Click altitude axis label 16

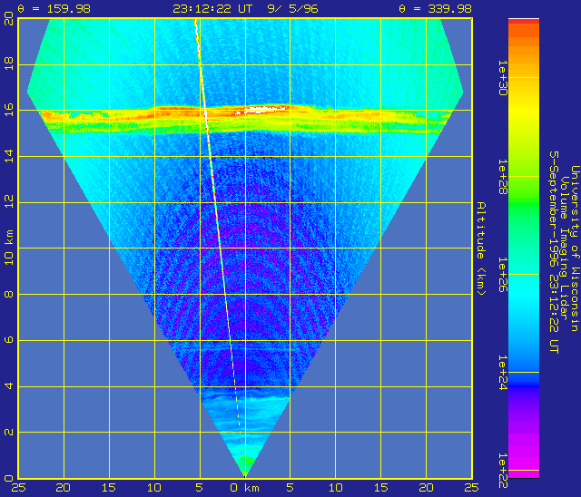[8, 110]
